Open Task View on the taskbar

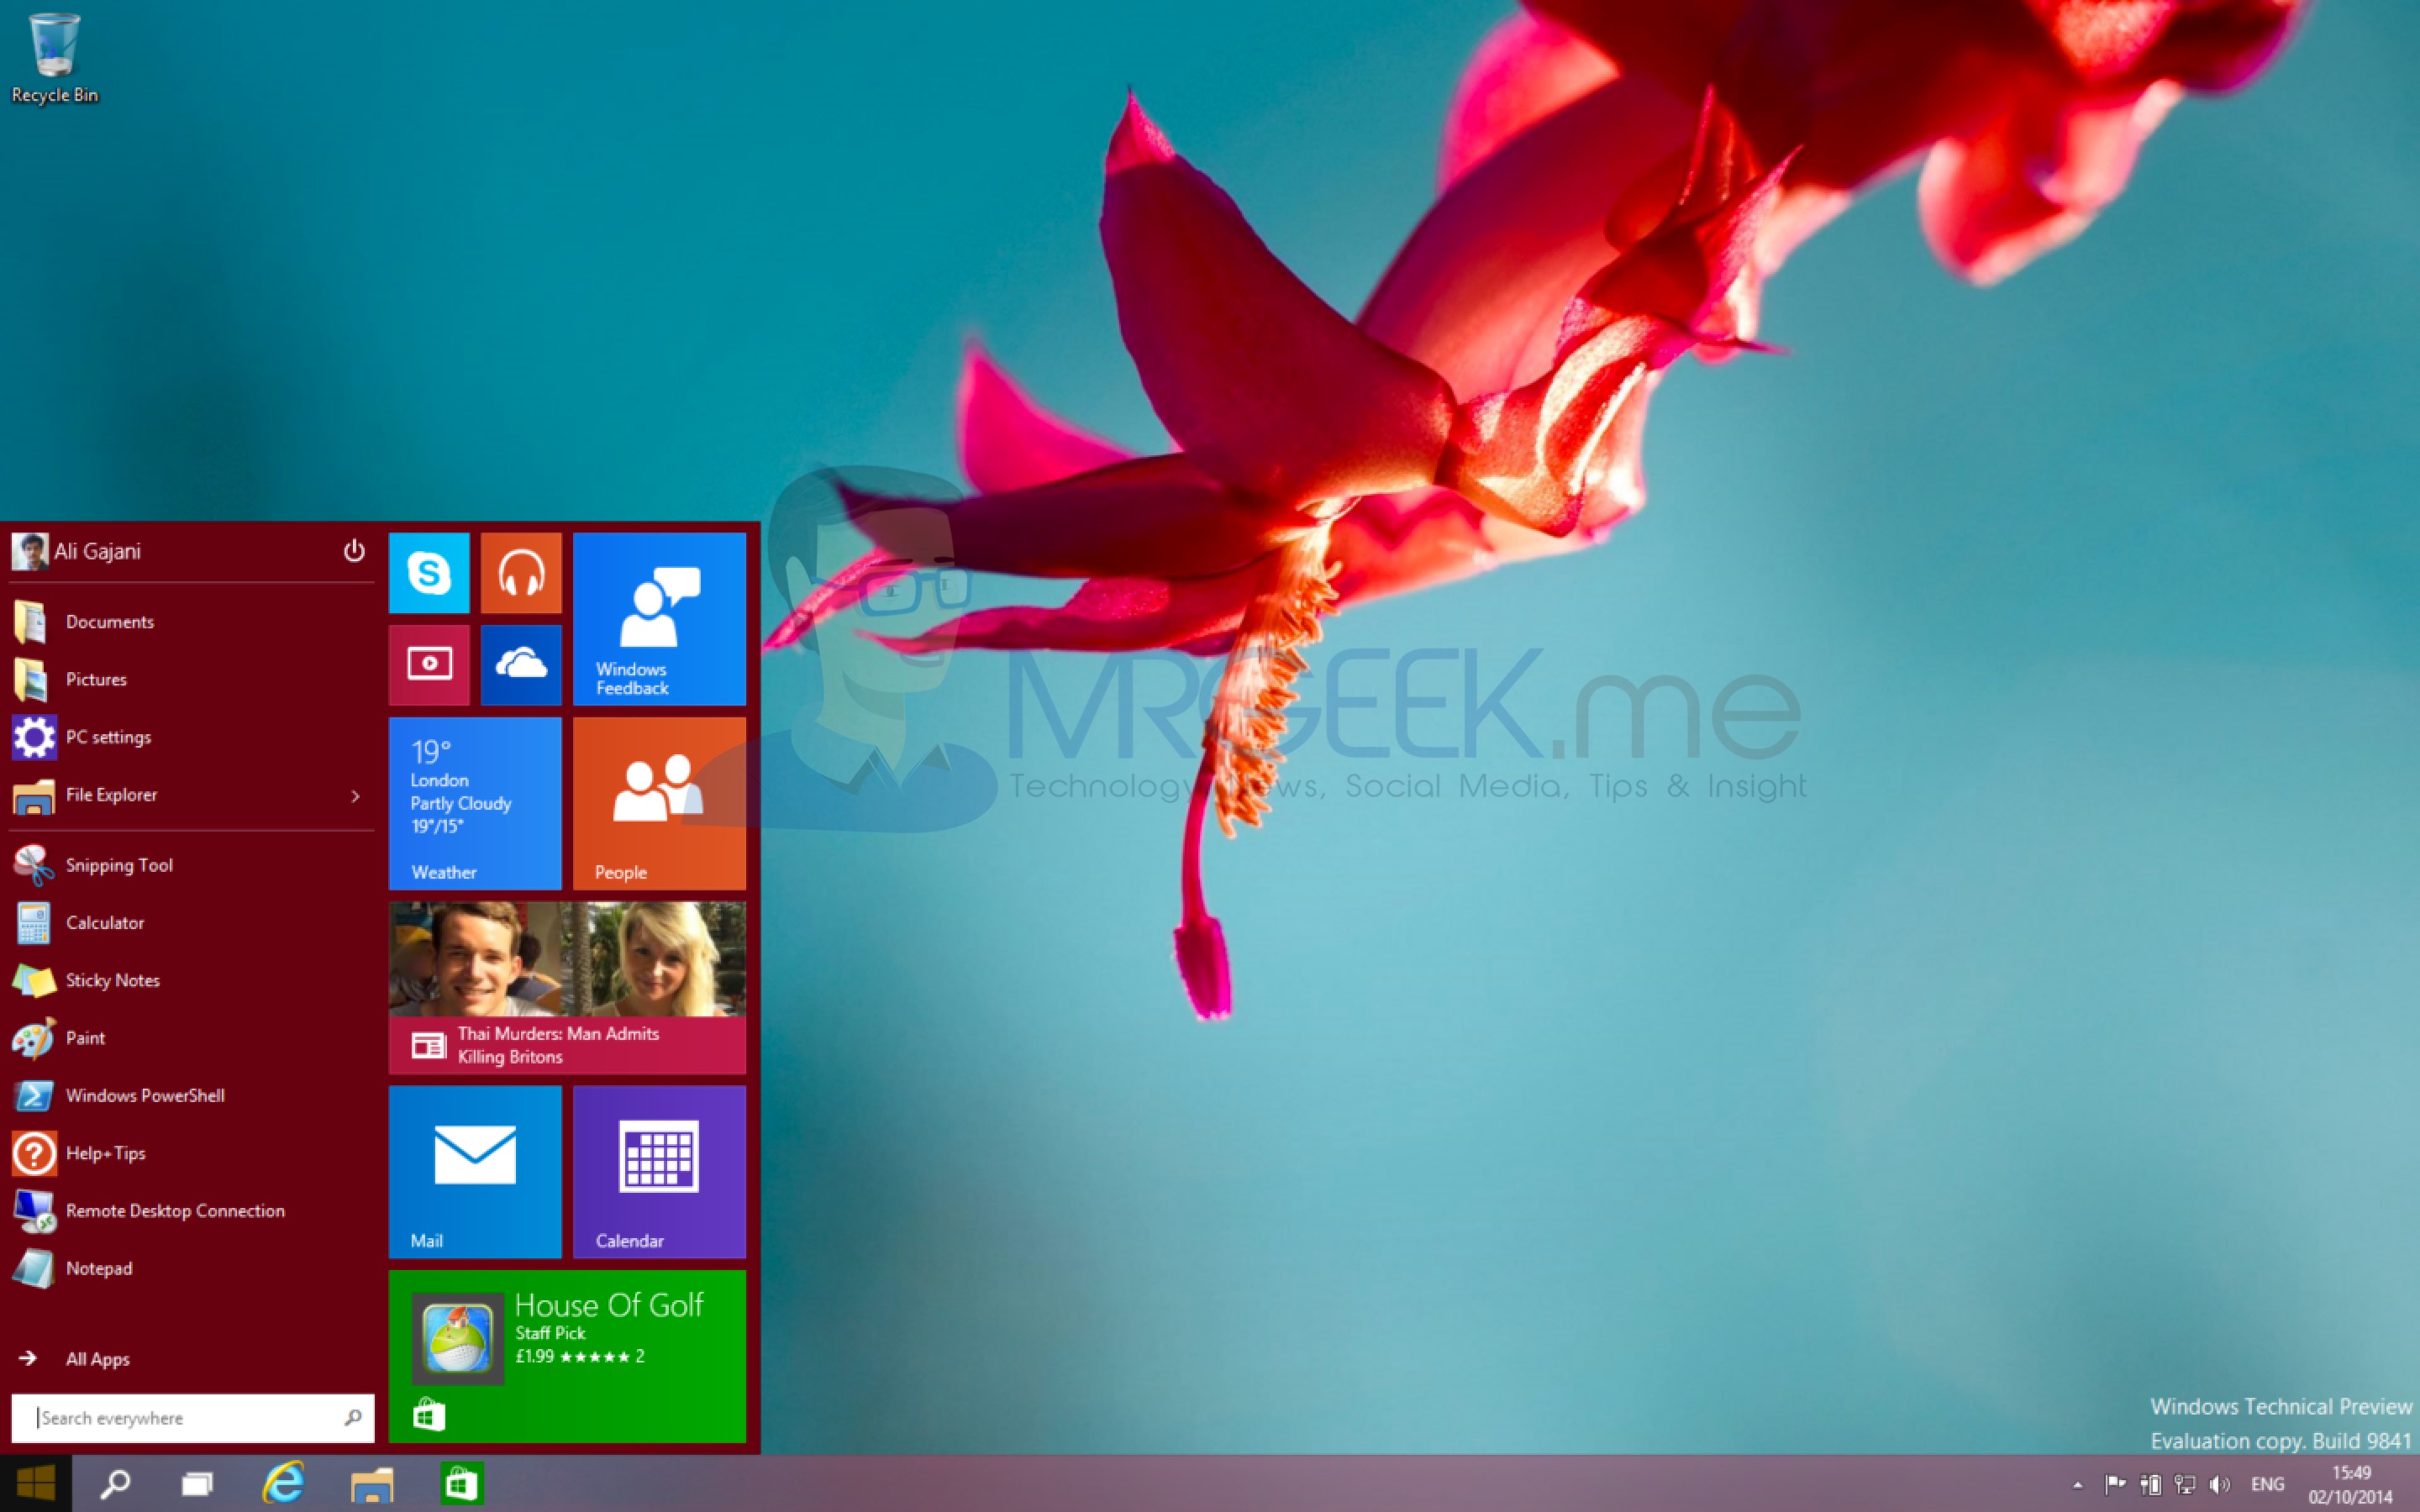(197, 1484)
